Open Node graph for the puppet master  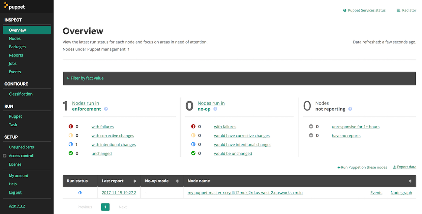coord(401,193)
